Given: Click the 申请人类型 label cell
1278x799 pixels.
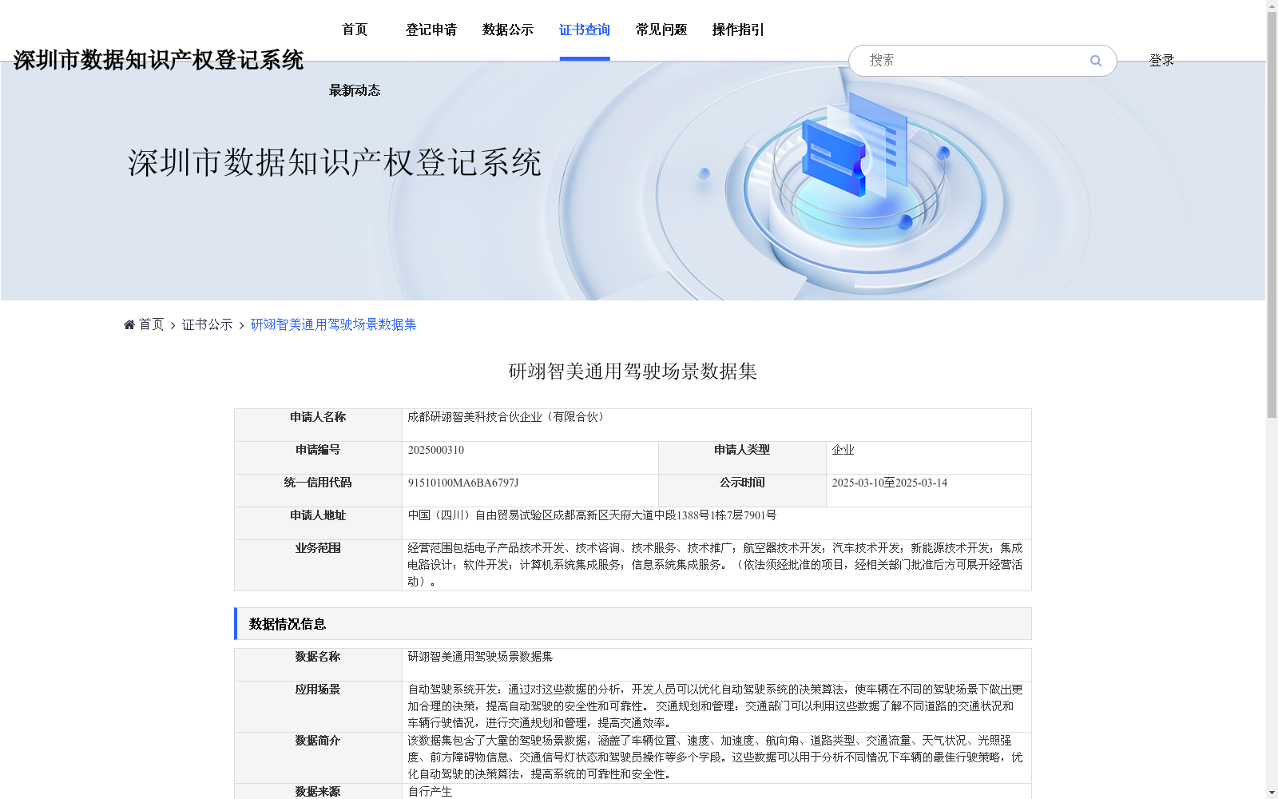Looking at the screenshot, I should click(742, 458).
